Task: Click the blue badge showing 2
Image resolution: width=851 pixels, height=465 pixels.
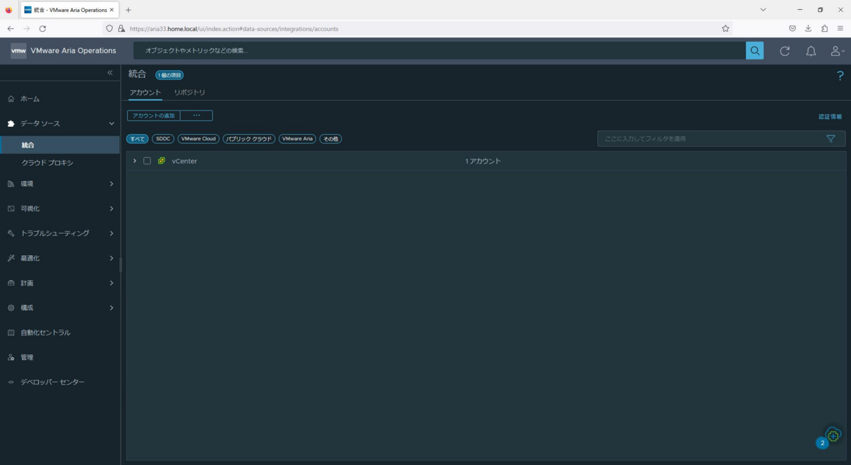Action: [x=822, y=443]
